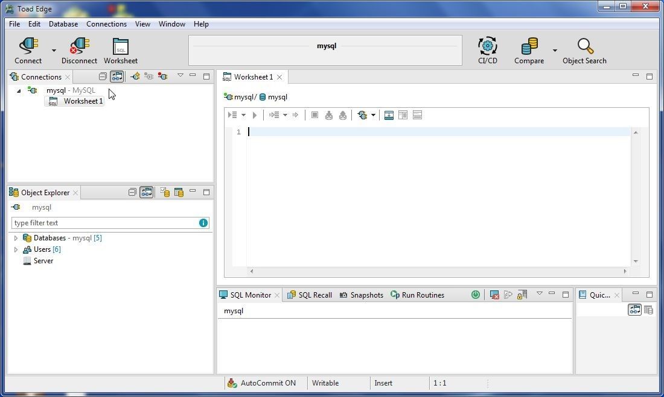Viewport: 664px width, 397px height.
Task: Expand the Users node
Action: click(16, 249)
